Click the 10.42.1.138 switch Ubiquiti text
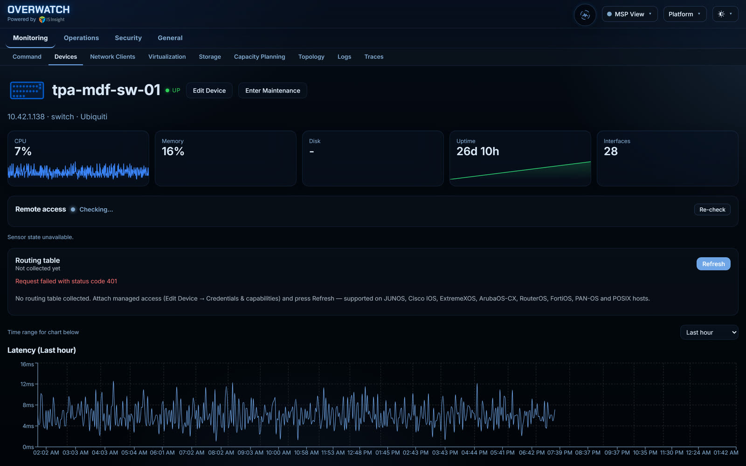This screenshot has width=746, height=466. (57, 116)
